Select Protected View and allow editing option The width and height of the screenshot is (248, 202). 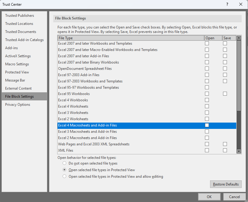pos(64,176)
